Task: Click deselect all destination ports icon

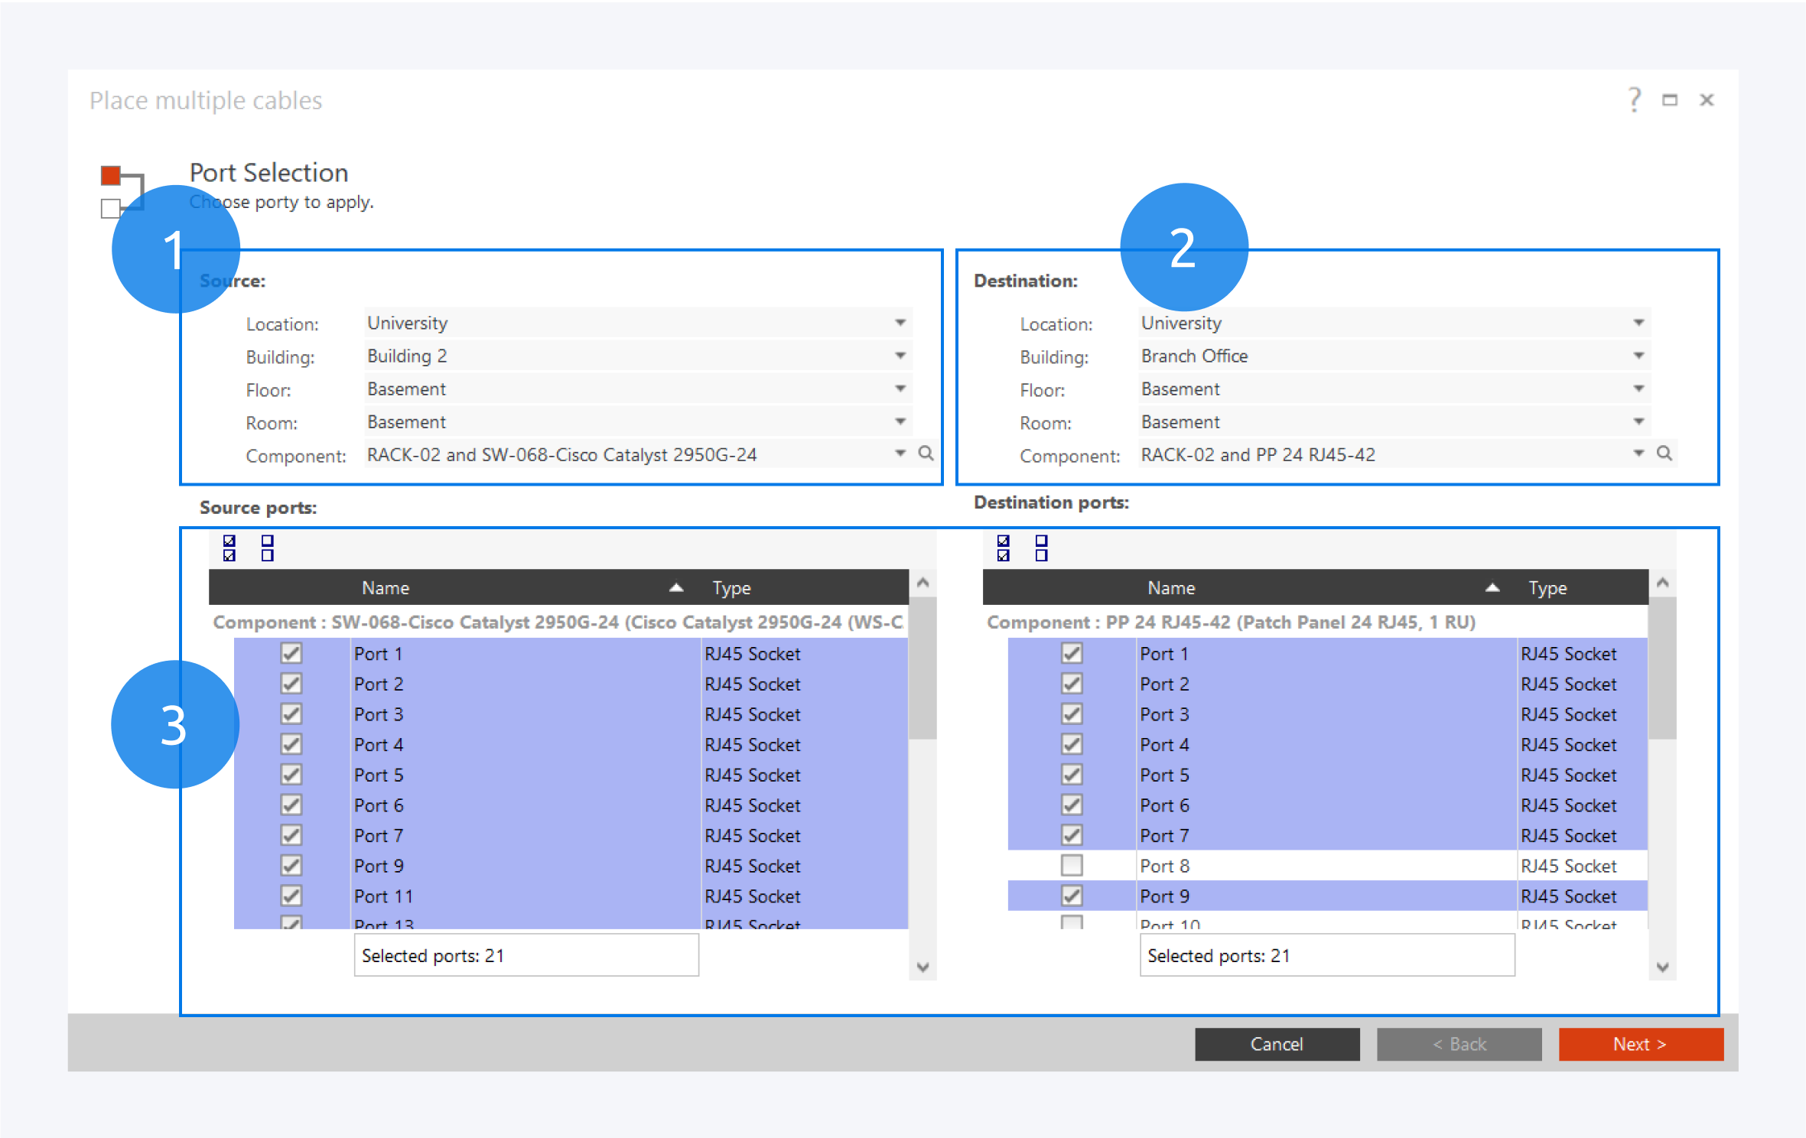Action: point(1041,548)
